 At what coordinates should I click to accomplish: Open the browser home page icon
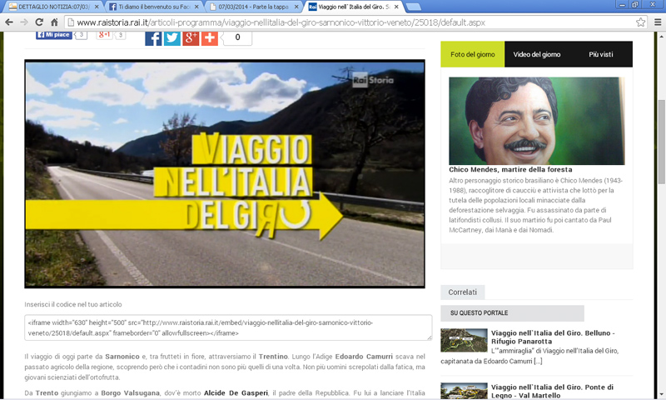[54, 22]
